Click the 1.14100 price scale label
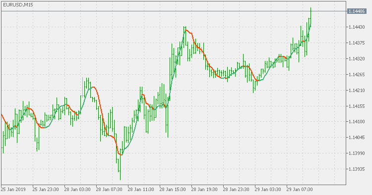 pos(357,122)
